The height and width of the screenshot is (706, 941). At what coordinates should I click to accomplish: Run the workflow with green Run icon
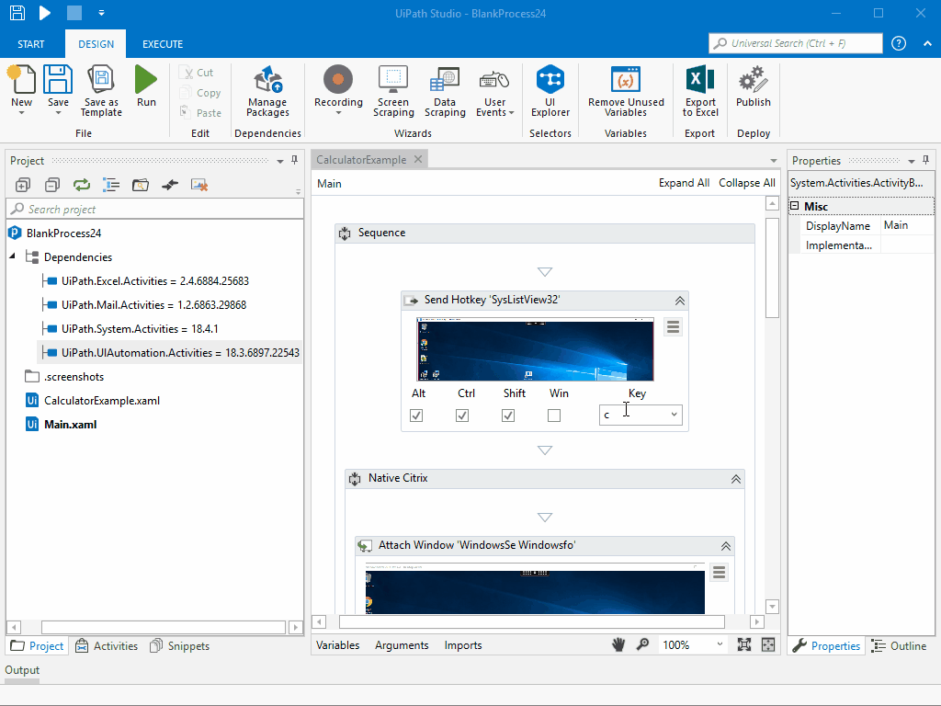(x=146, y=80)
